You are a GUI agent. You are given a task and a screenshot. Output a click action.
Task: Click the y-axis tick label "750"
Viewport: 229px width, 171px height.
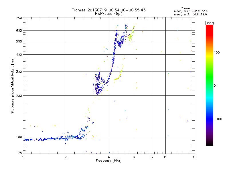19,18
